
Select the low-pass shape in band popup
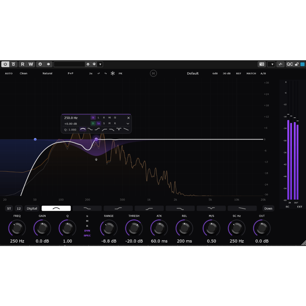112,129
